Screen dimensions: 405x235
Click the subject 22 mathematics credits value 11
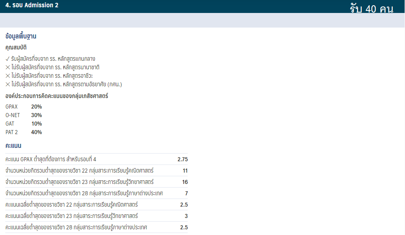point(185,171)
